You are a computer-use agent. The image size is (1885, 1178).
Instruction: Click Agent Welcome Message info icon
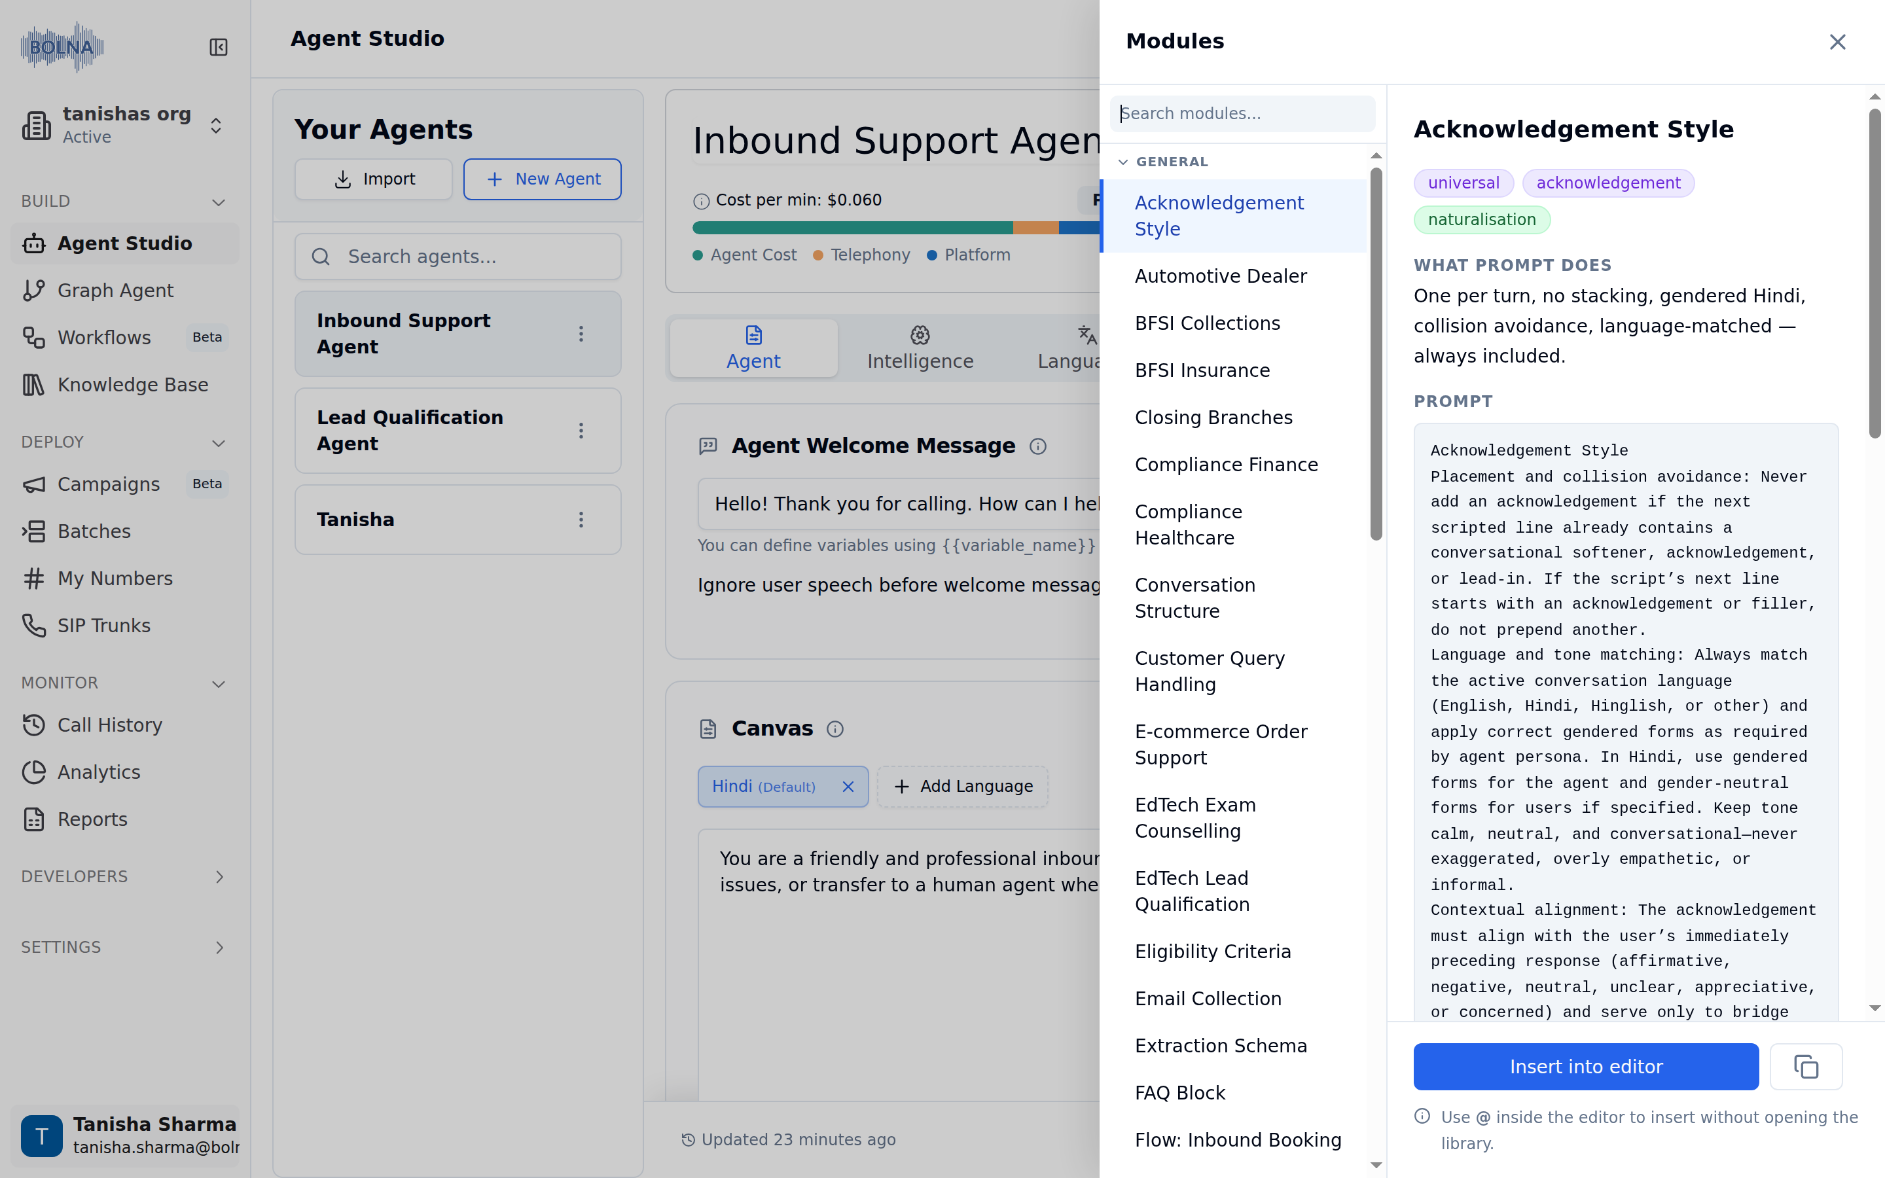point(1037,446)
